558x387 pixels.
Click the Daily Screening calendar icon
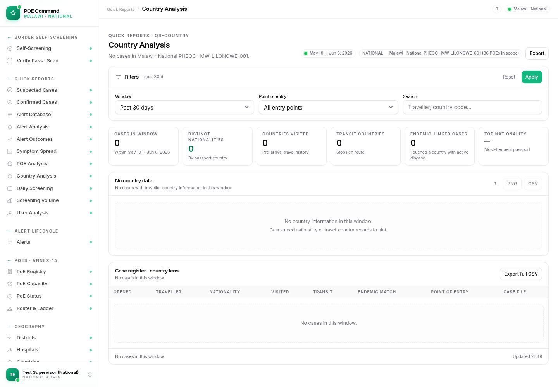(x=10, y=188)
